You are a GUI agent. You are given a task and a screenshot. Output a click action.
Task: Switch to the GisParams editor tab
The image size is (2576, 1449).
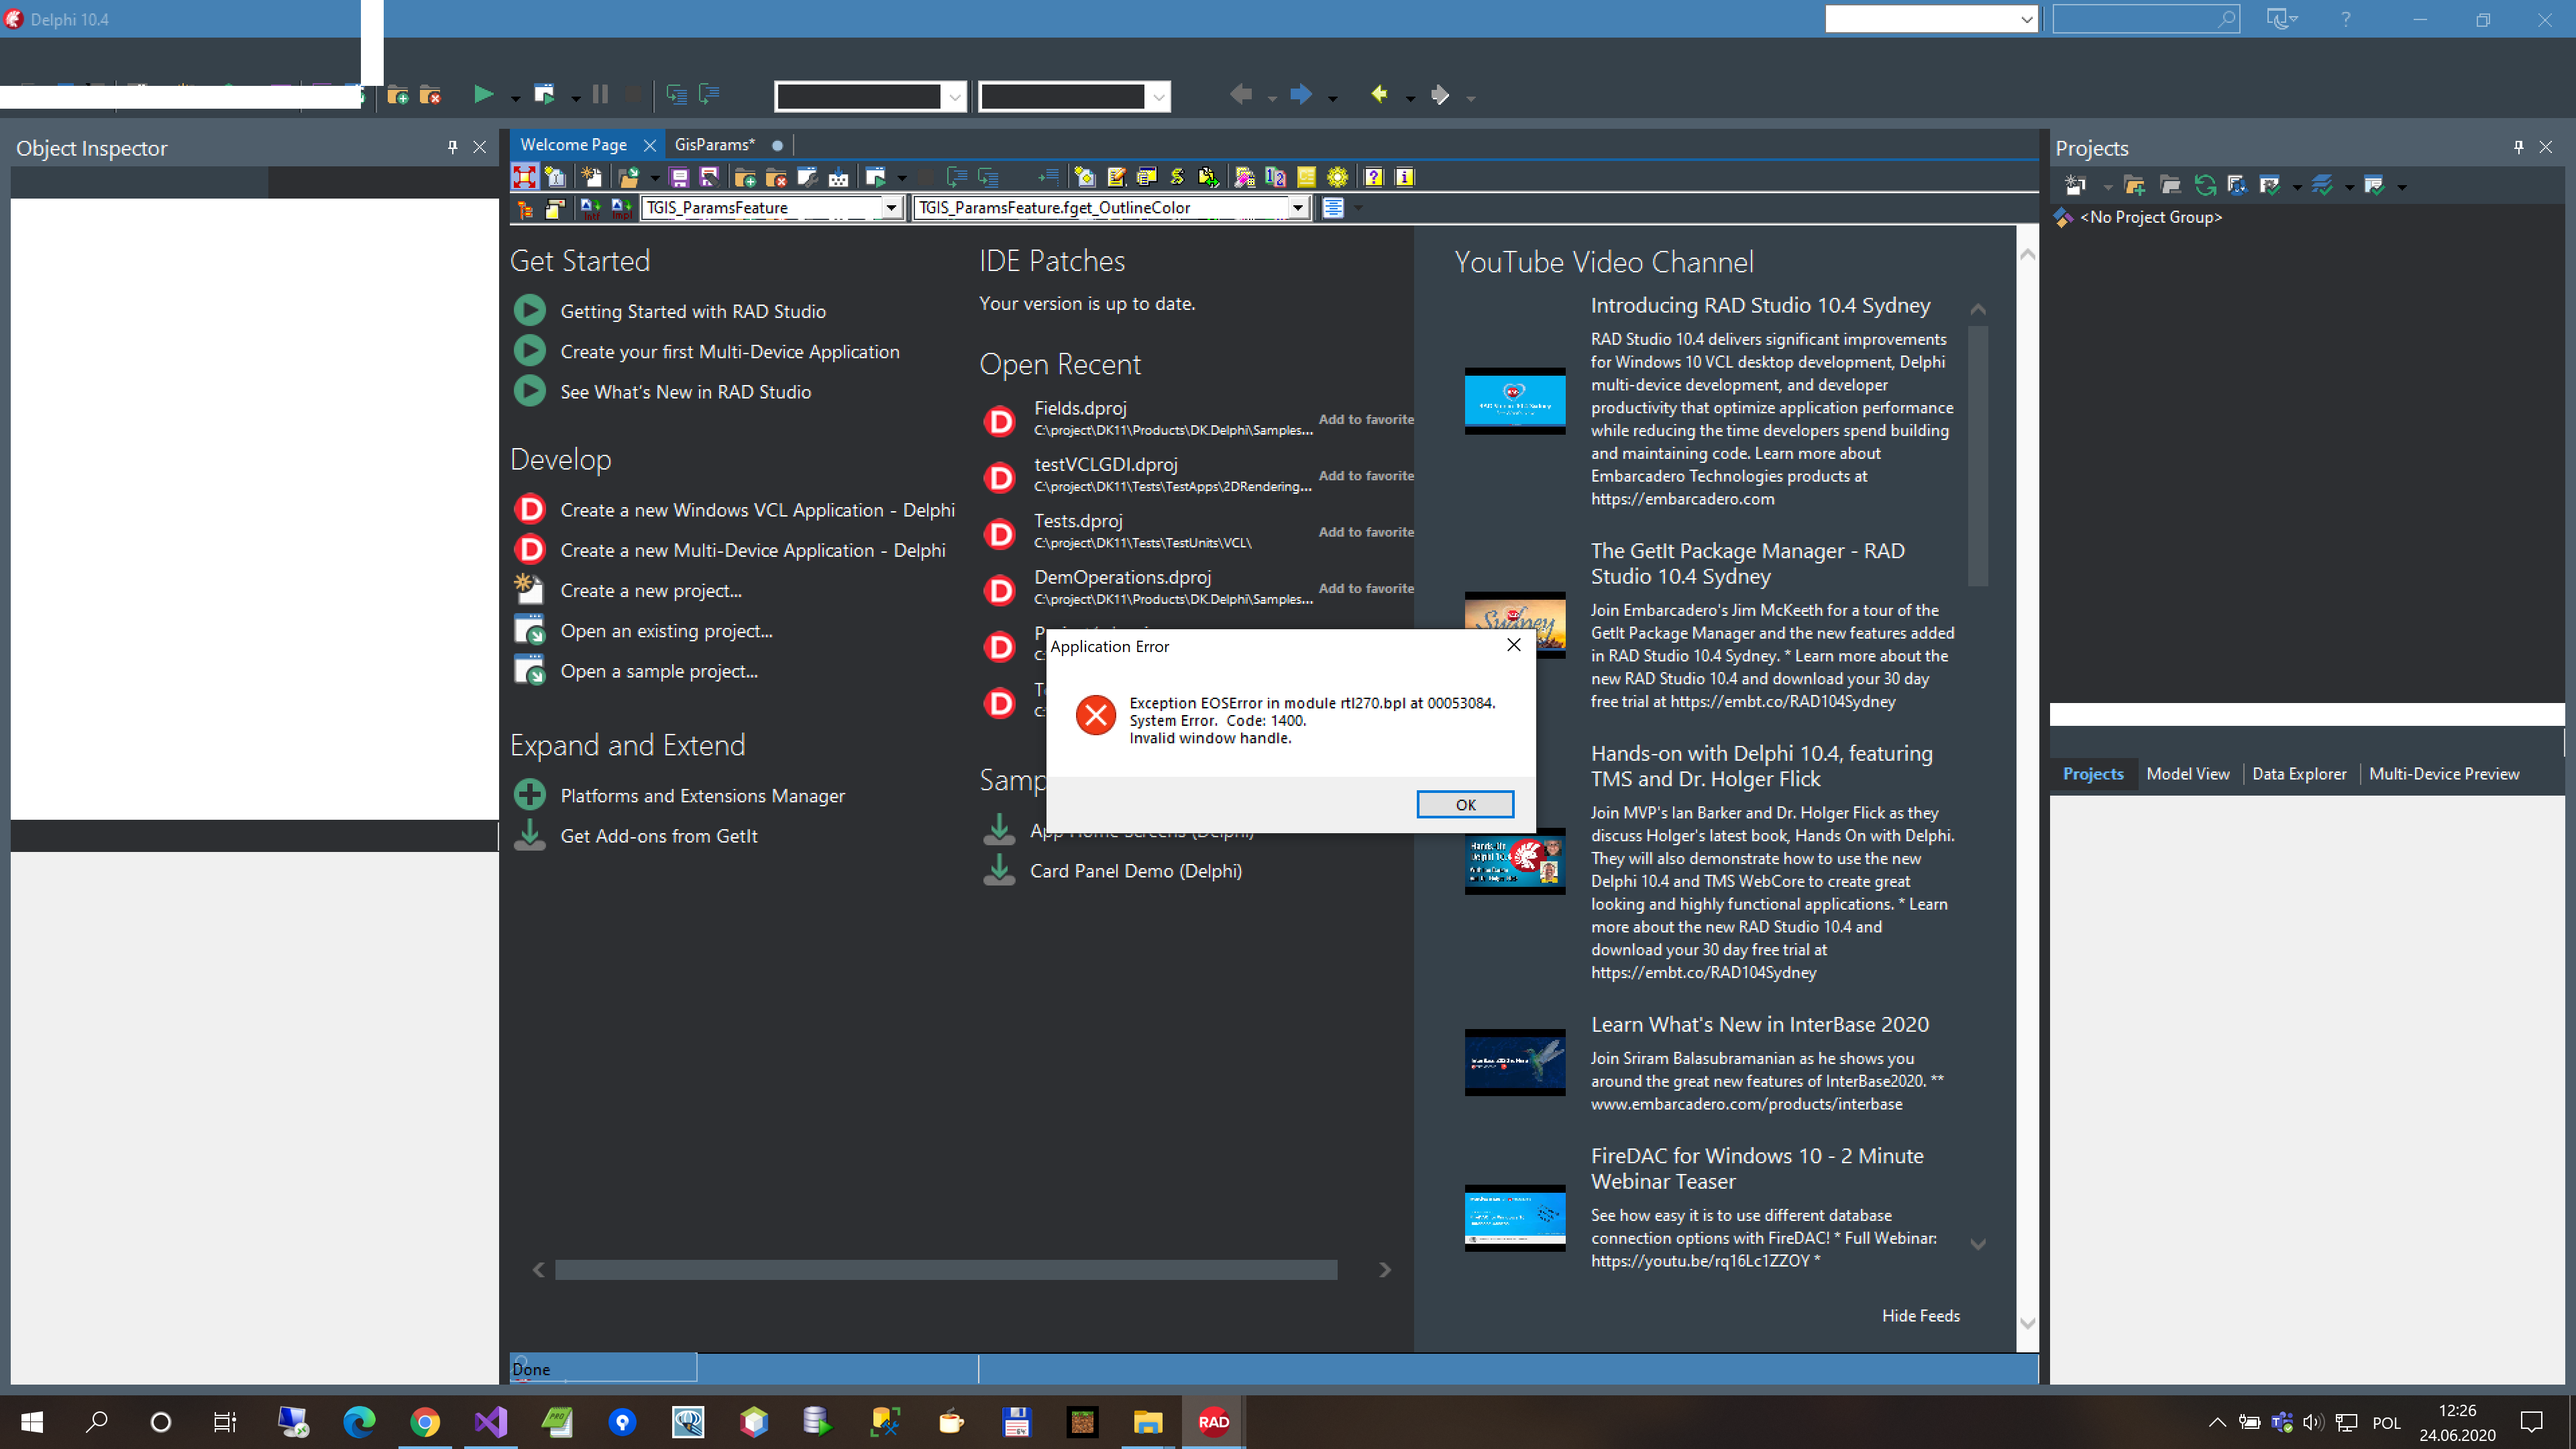click(714, 145)
